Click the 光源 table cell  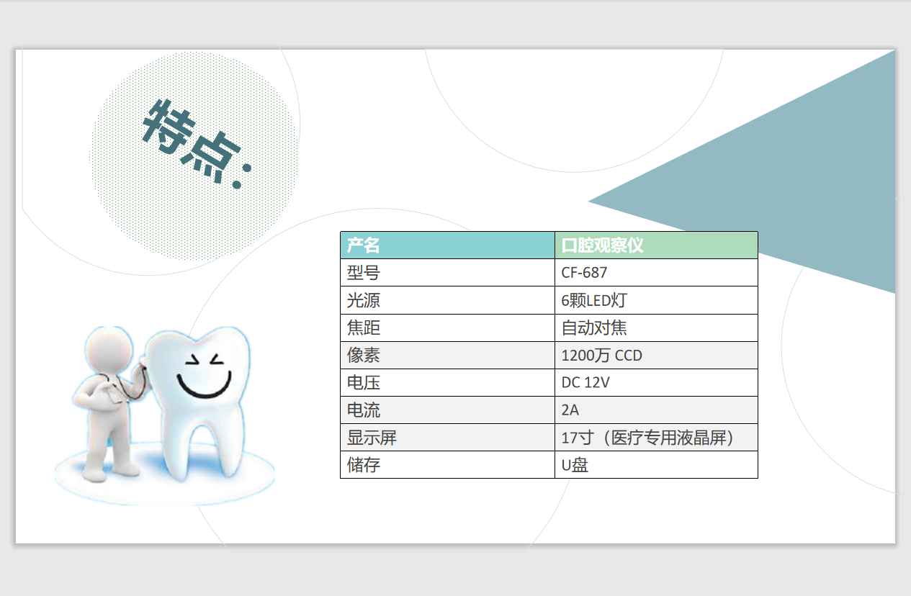point(447,300)
